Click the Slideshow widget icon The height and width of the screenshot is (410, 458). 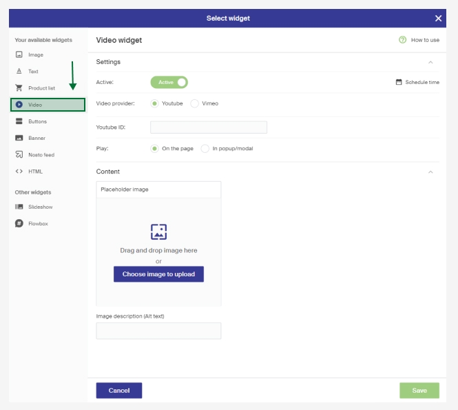tap(19, 207)
